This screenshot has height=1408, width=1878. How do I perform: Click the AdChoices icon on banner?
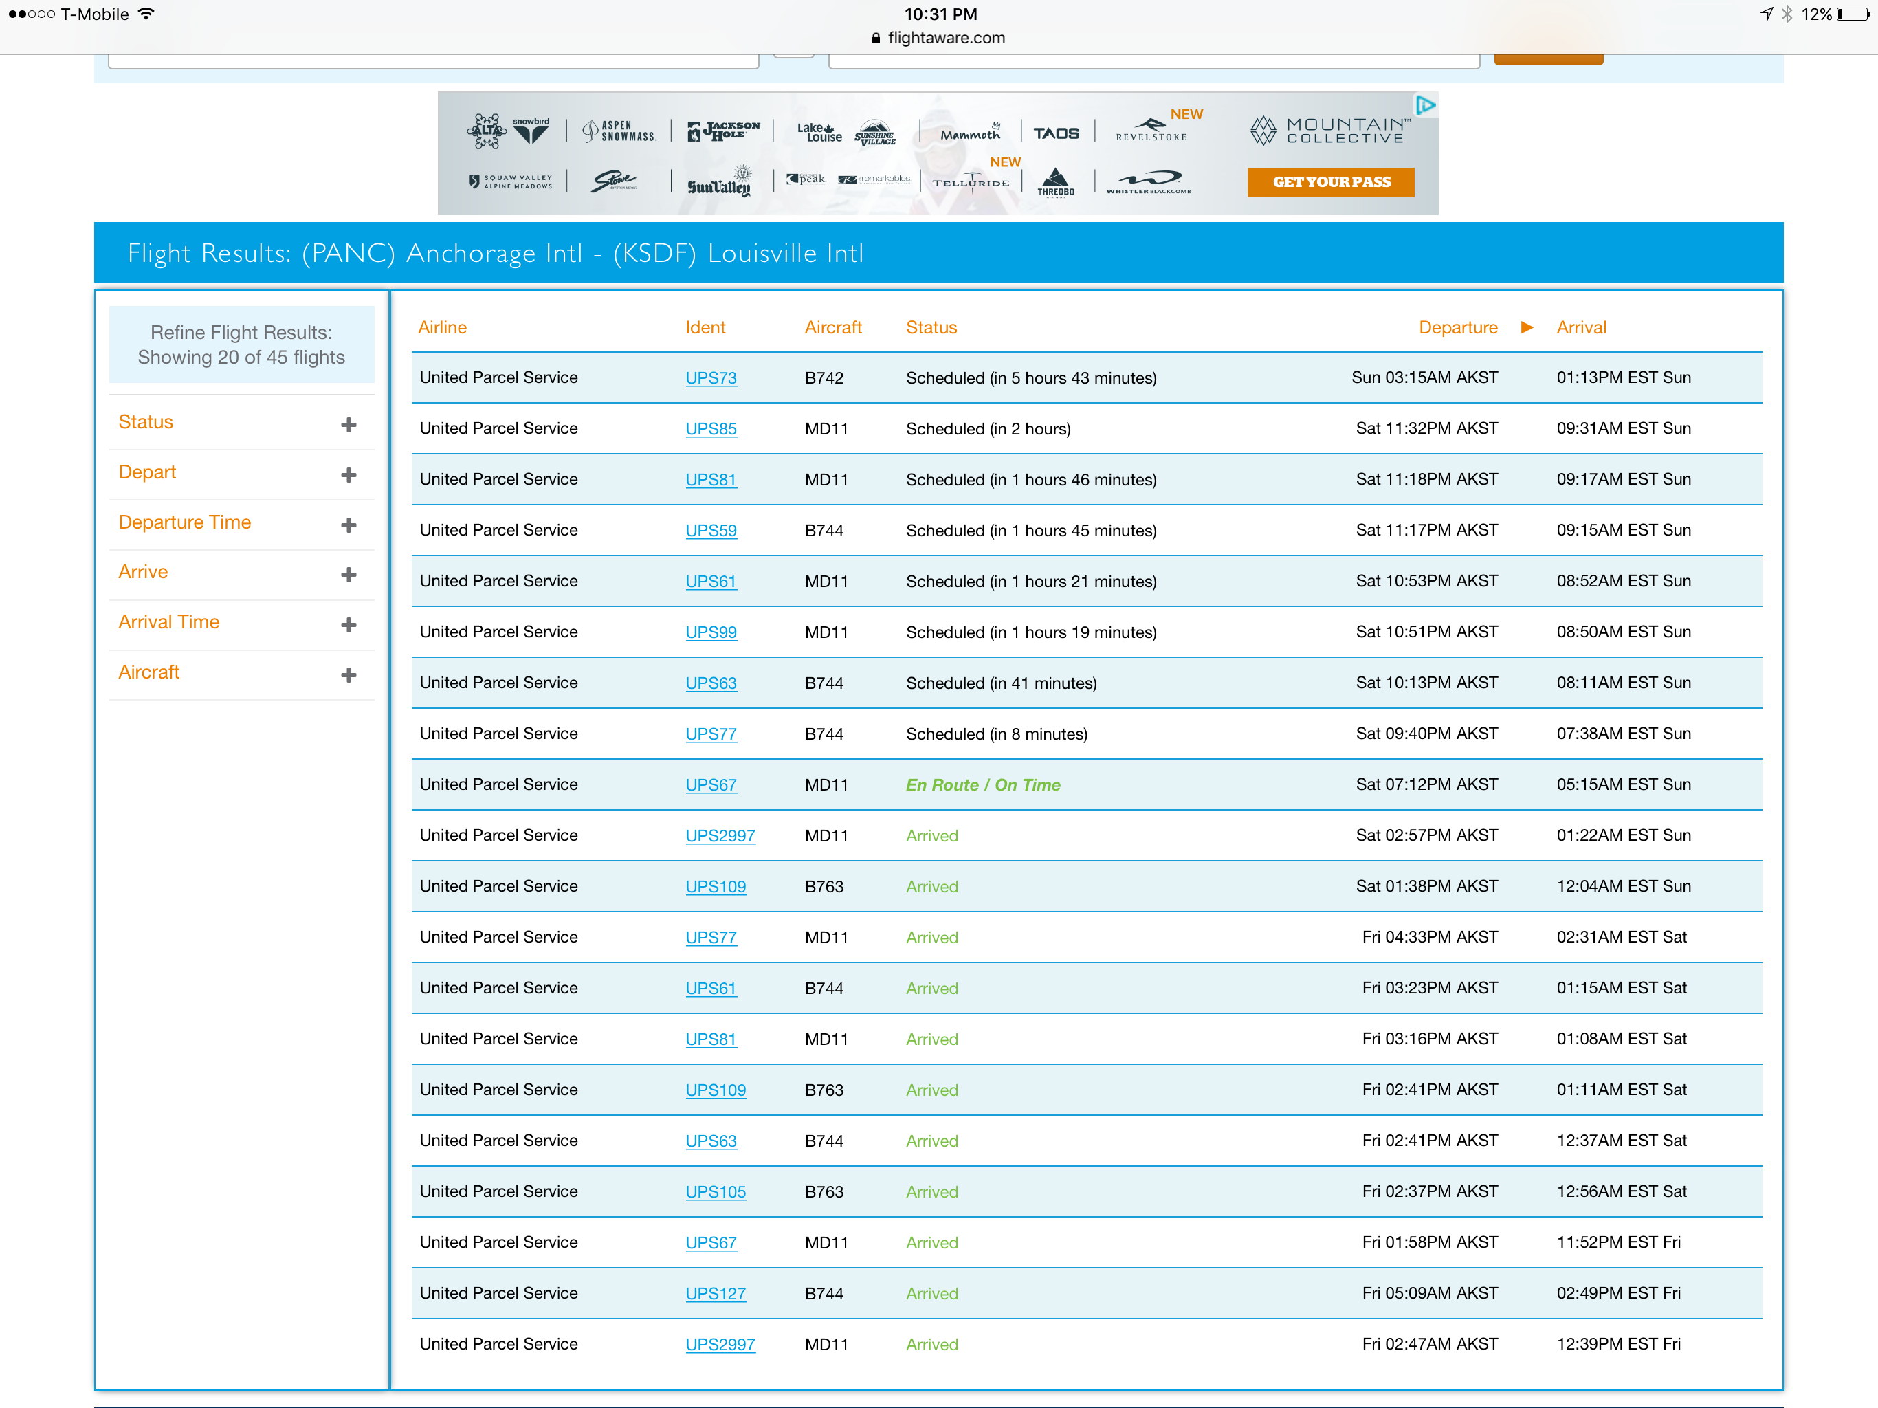click(x=1426, y=105)
